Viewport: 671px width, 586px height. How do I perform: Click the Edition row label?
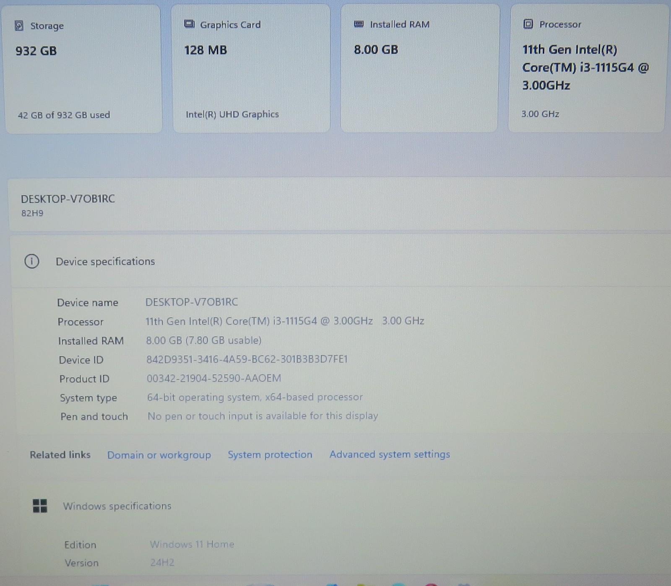point(81,545)
